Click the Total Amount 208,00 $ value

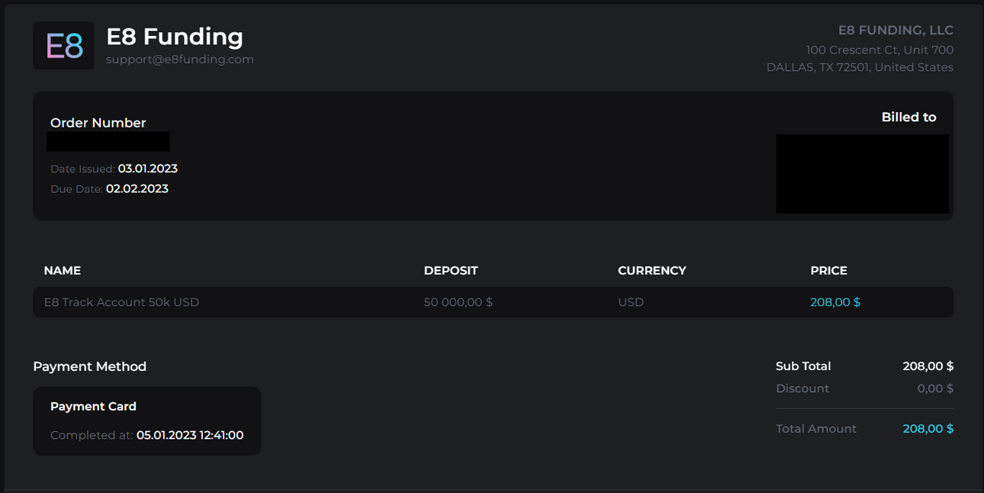[x=928, y=429]
